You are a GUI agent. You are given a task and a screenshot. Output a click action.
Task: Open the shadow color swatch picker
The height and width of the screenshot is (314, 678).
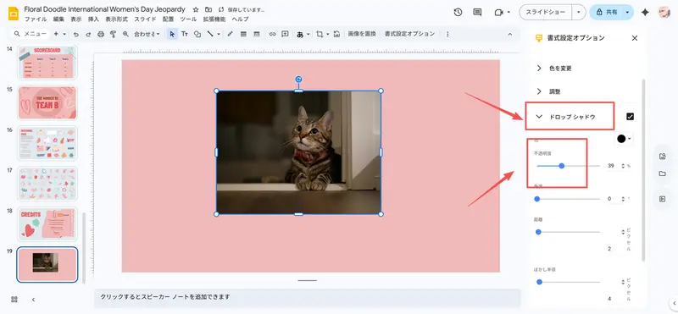tap(624, 139)
